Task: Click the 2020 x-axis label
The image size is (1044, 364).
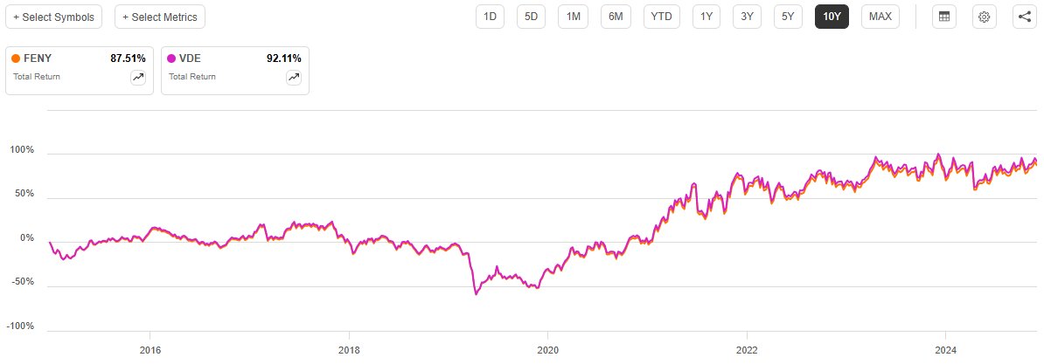Action: point(547,350)
